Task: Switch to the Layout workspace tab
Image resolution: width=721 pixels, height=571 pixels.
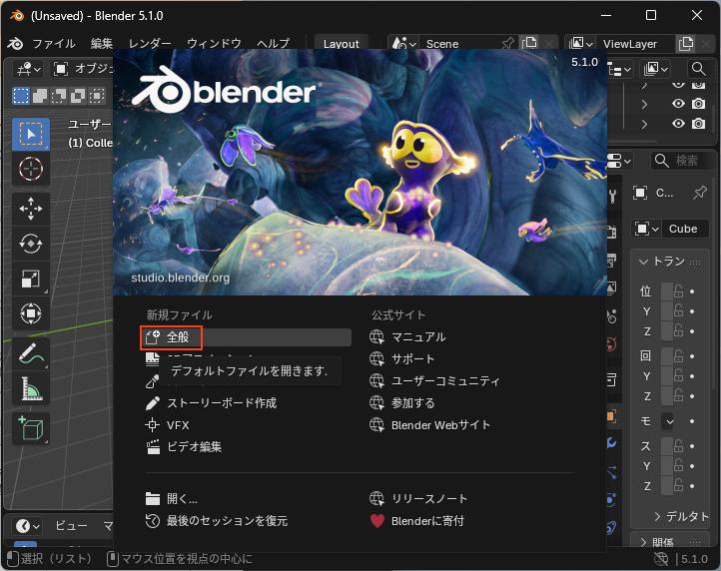Action: 342,44
